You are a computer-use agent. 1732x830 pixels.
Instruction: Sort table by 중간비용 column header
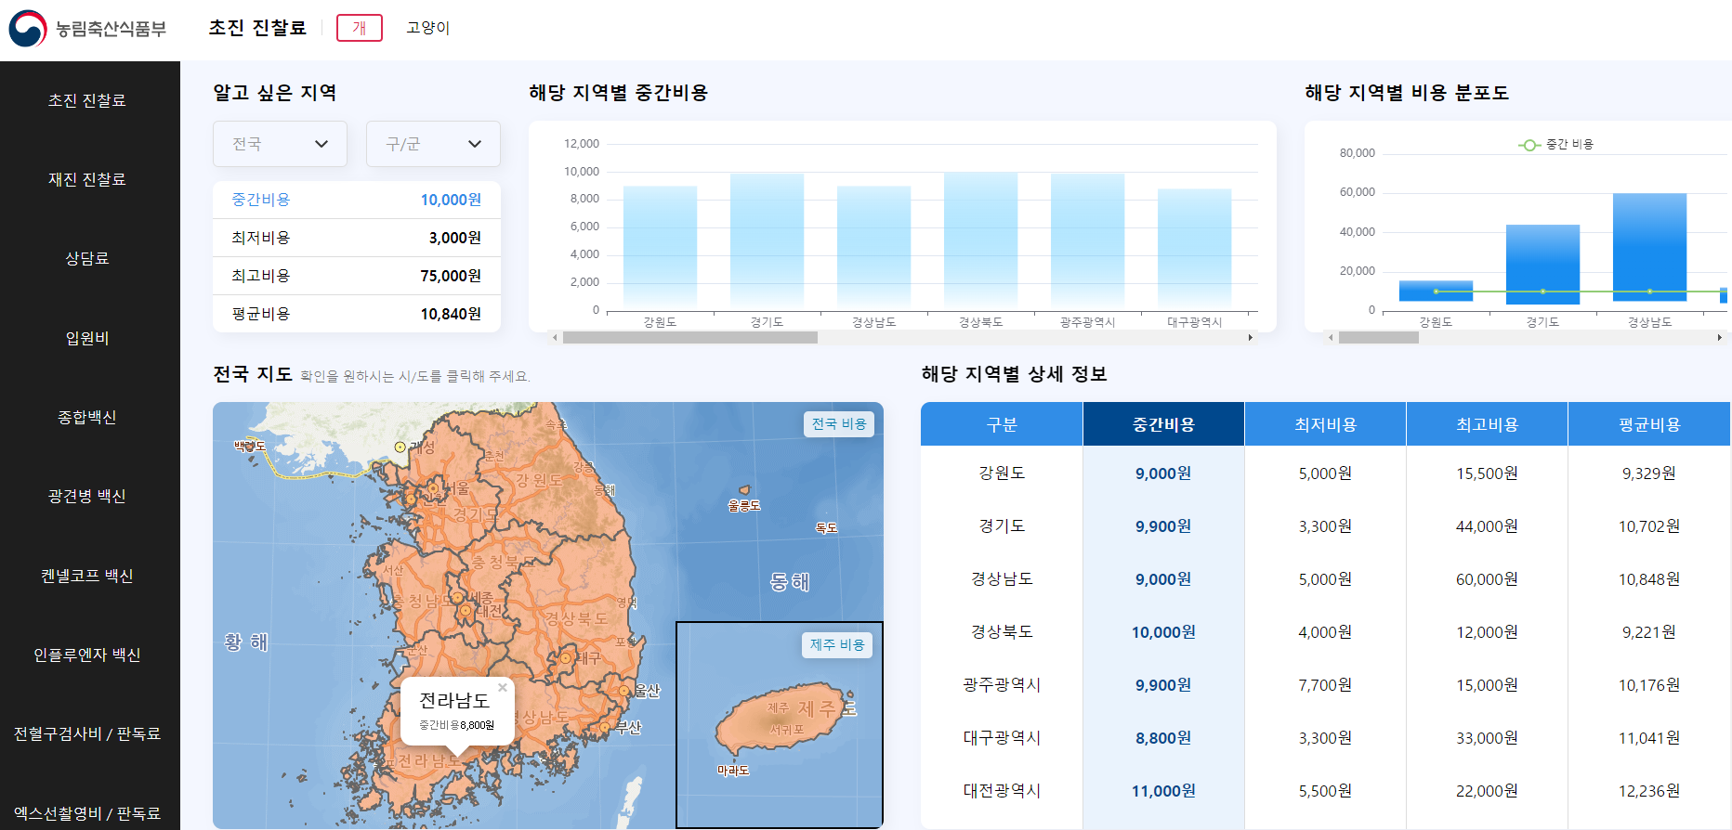(x=1163, y=424)
